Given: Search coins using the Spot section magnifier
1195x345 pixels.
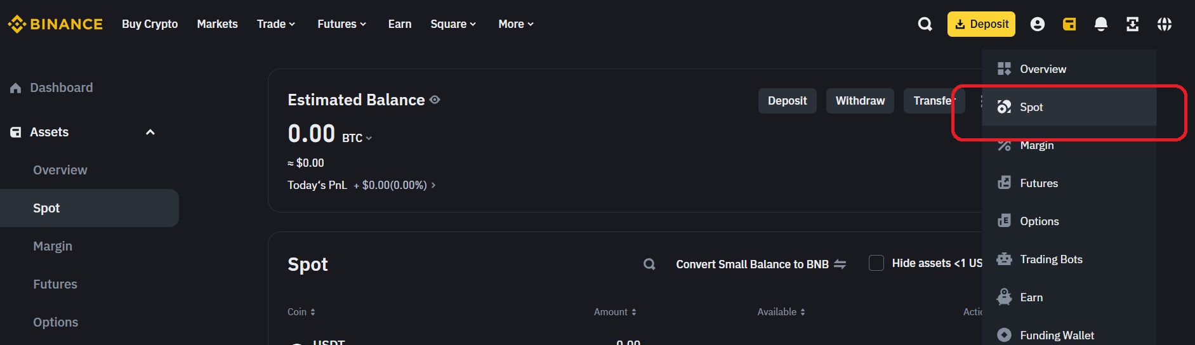Looking at the screenshot, I should point(649,264).
